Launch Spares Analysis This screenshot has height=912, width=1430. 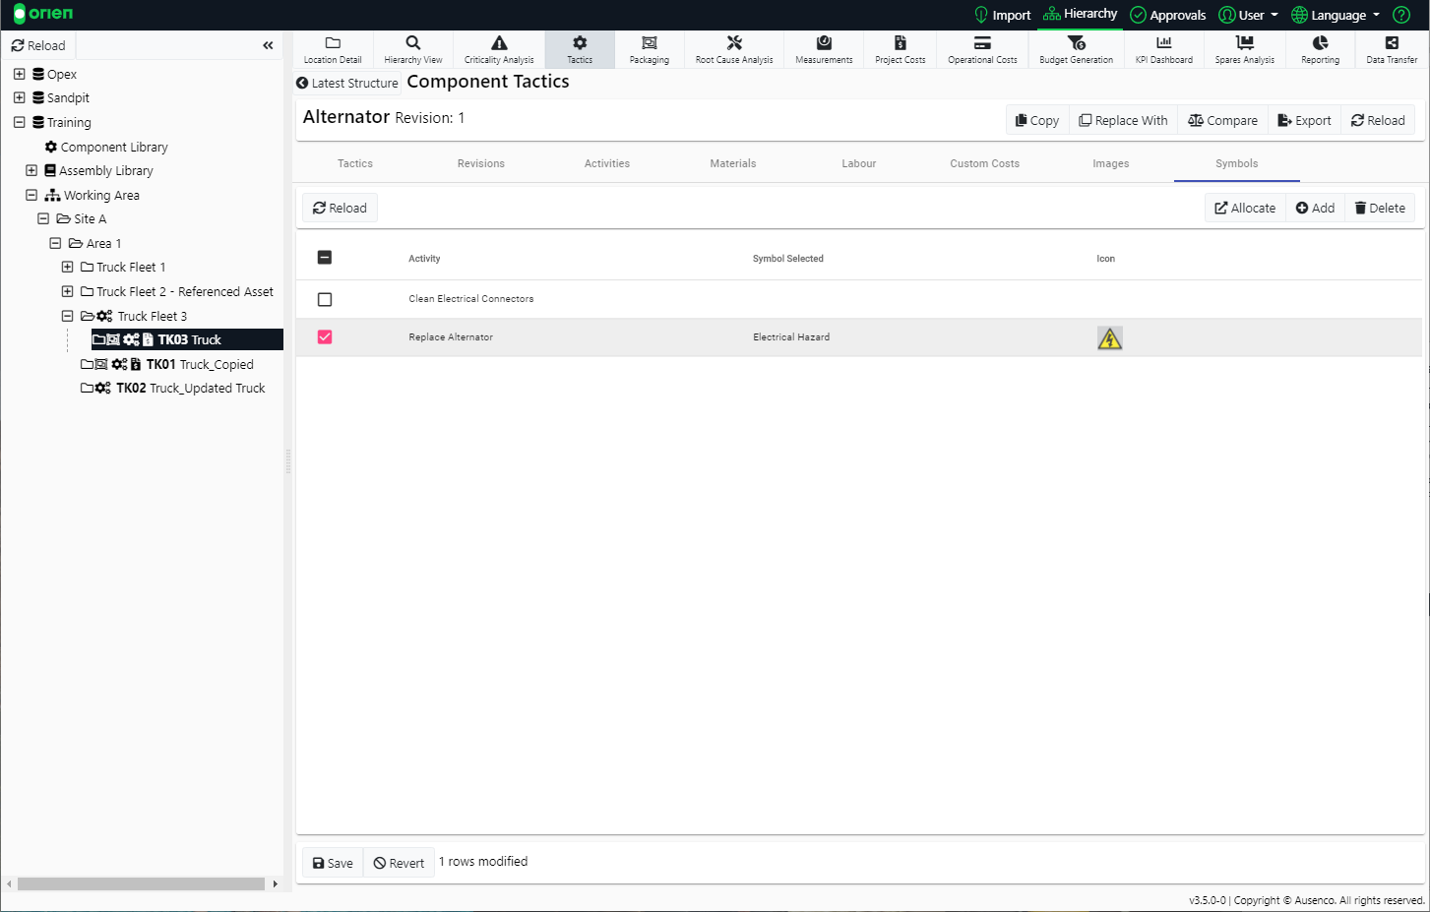(x=1243, y=49)
